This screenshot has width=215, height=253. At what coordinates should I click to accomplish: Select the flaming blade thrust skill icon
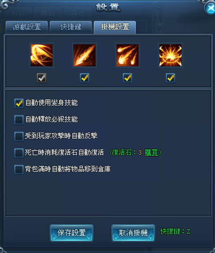(x=85, y=55)
